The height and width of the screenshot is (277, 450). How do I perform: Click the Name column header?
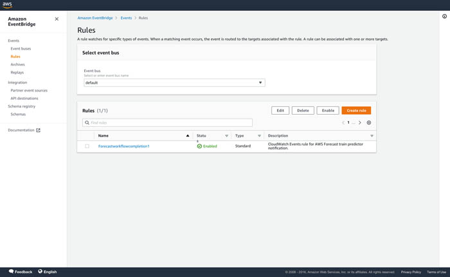104,135
